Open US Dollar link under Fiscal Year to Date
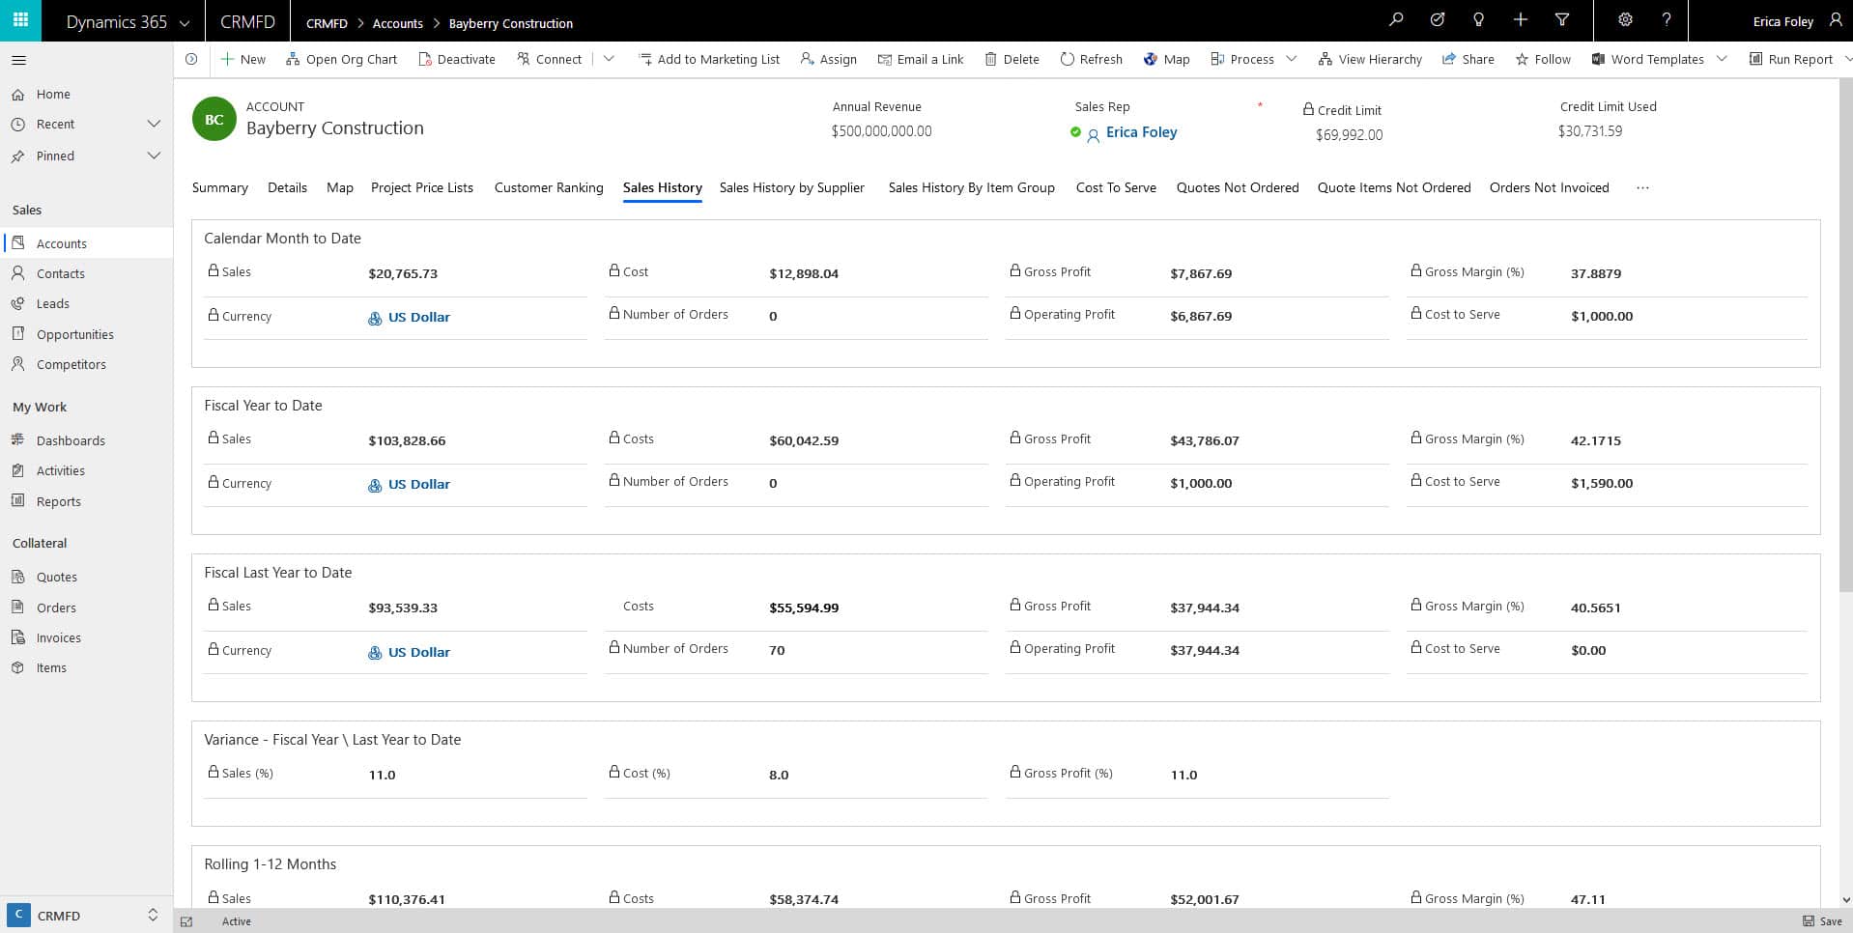 click(418, 484)
